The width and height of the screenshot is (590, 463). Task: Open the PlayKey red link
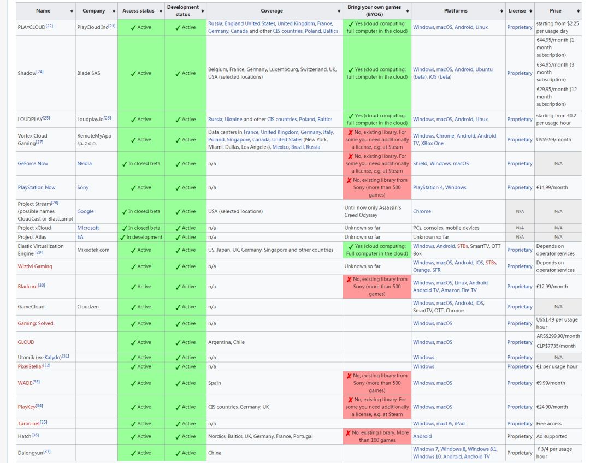[26, 407]
